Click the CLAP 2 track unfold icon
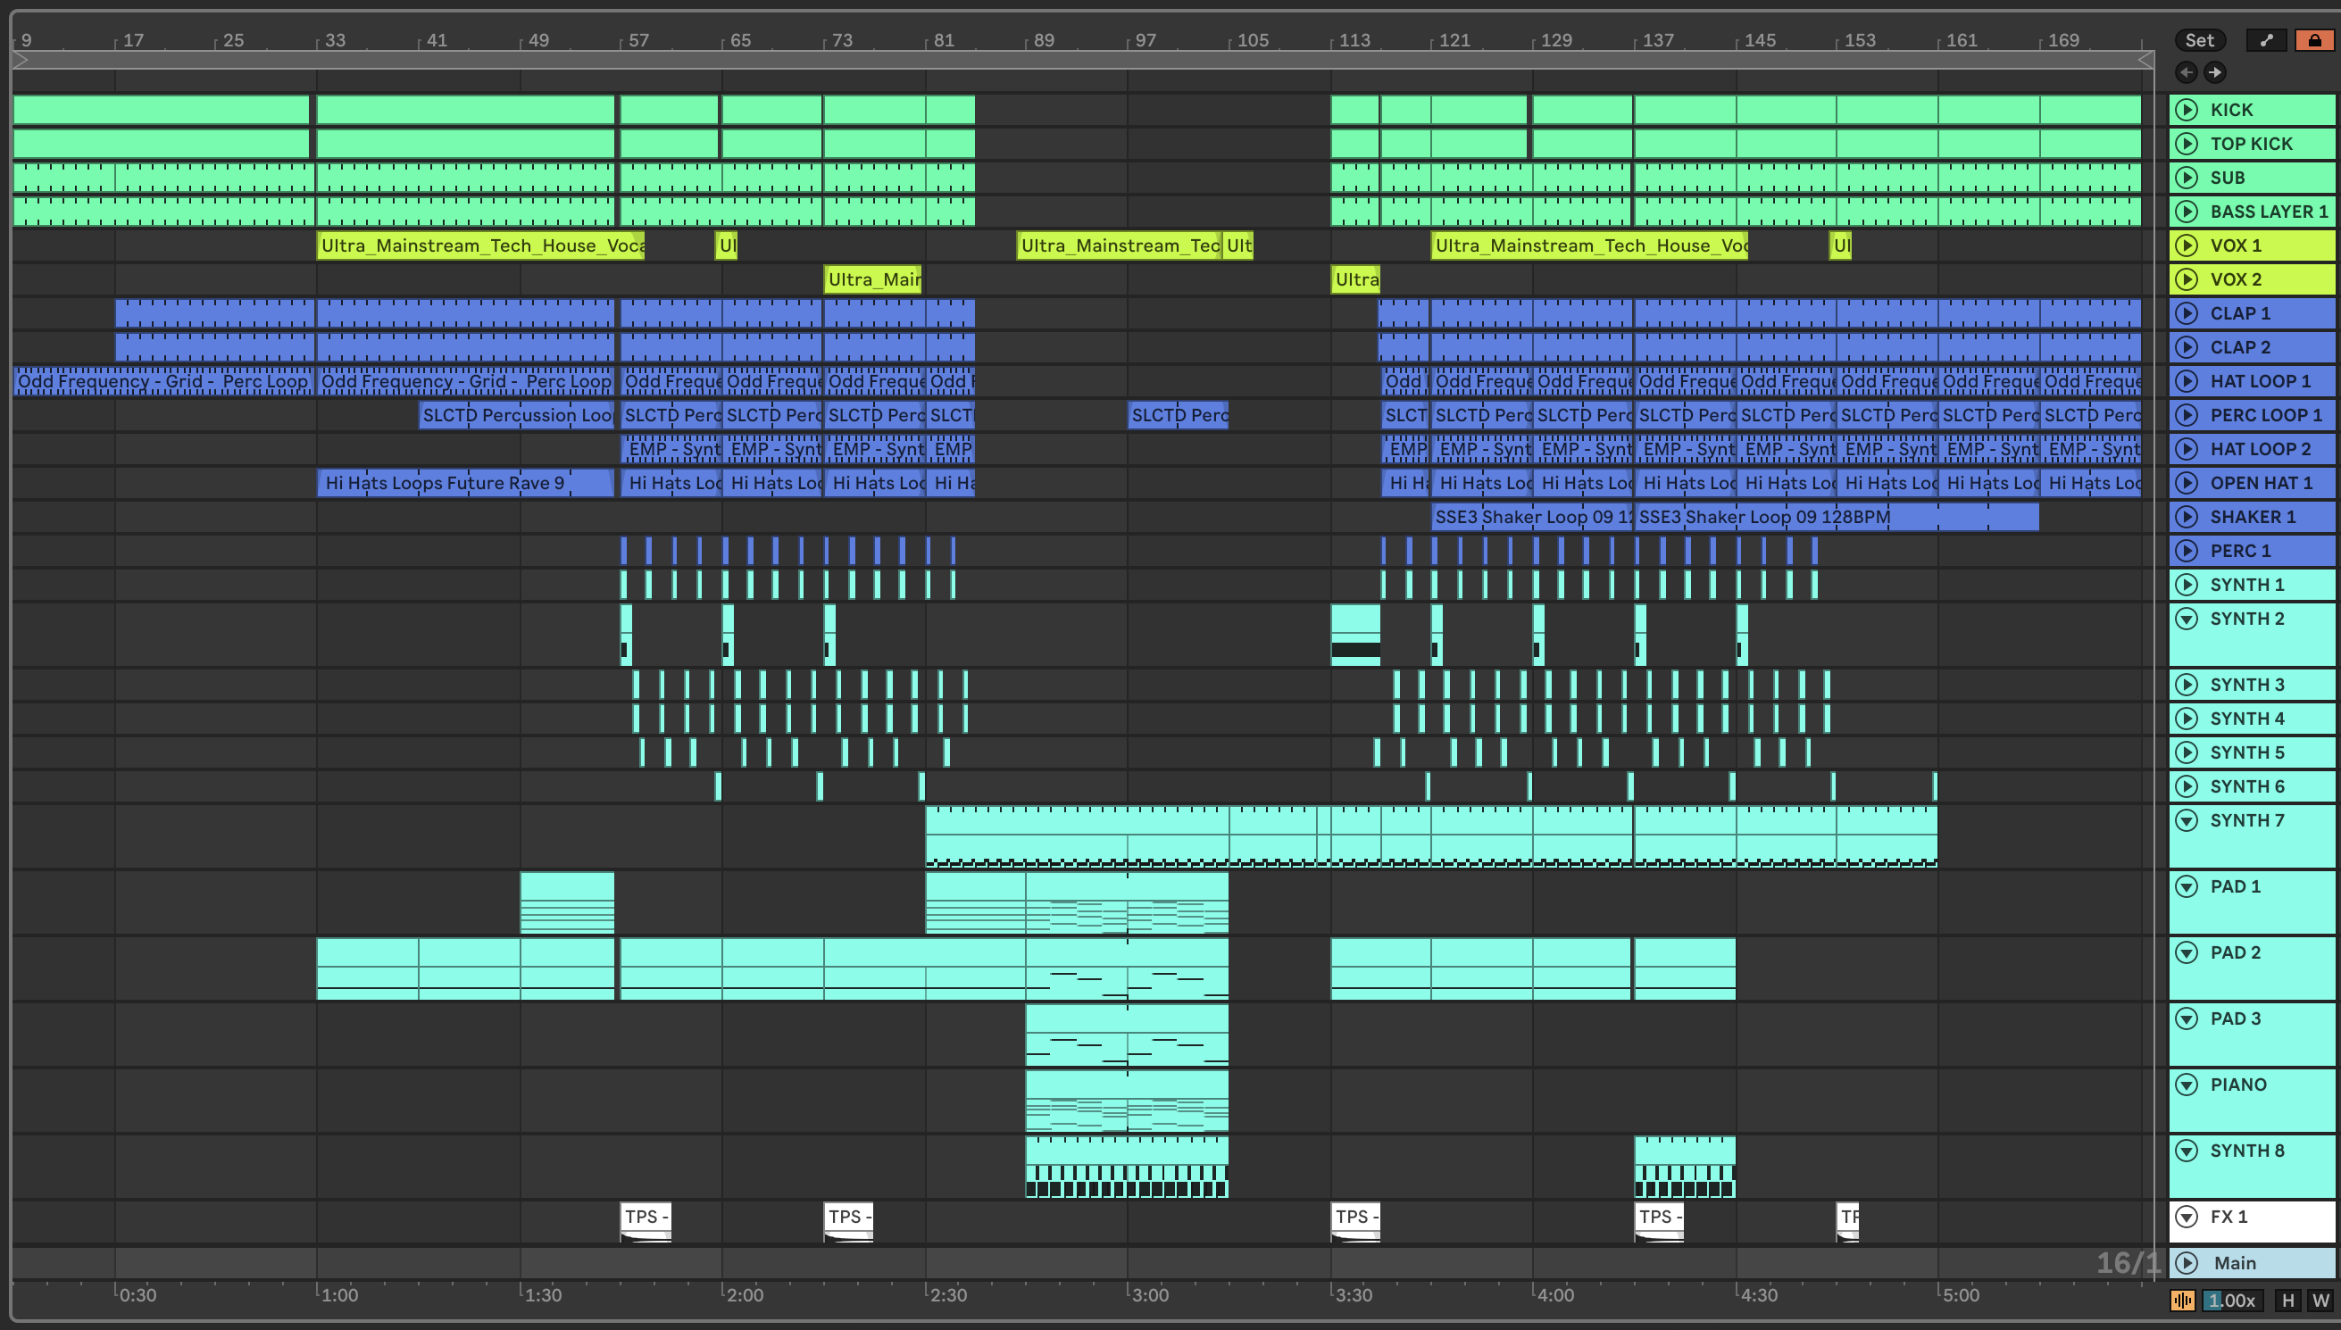This screenshot has width=2341, height=1330. click(x=2187, y=347)
